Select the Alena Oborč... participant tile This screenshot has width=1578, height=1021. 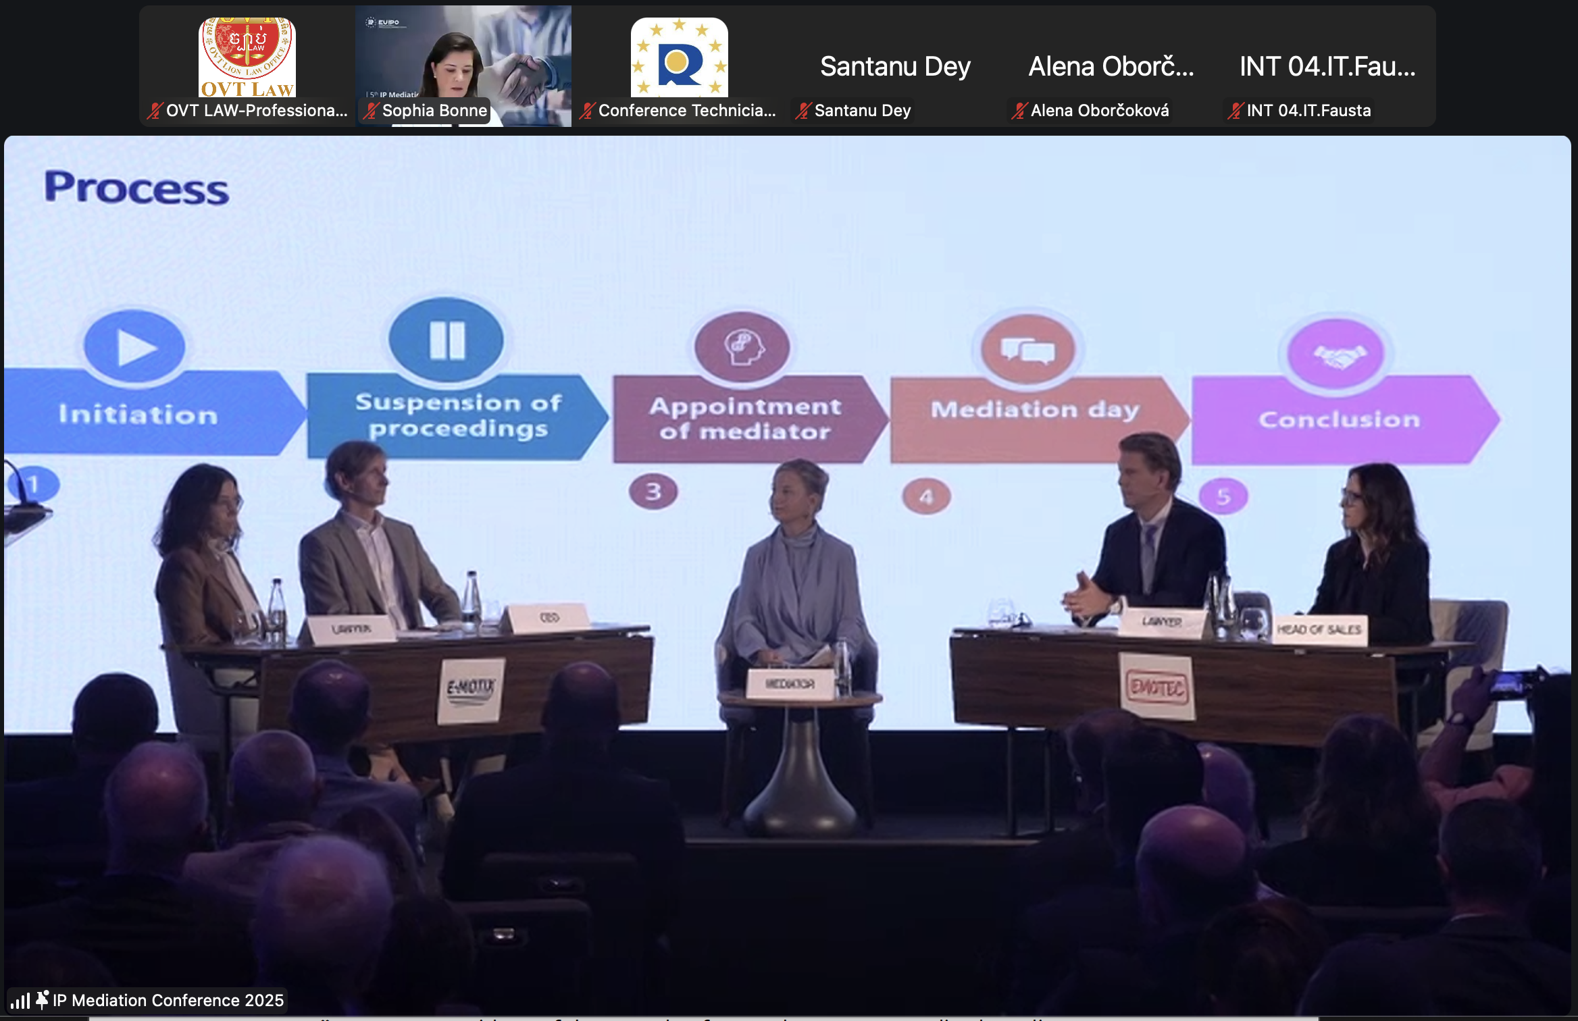pos(1111,66)
